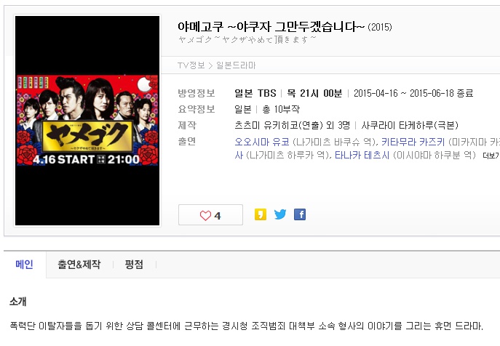This screenshot has height=346, width=500.
Task: Open the 메인 tab
Action: (x=25, y=265)
